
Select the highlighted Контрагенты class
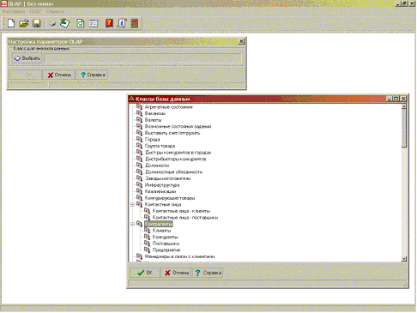pyautogui.click(x=159, y=224)
